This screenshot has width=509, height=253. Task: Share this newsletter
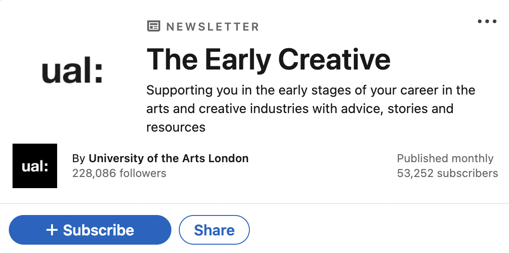[214, 230]
